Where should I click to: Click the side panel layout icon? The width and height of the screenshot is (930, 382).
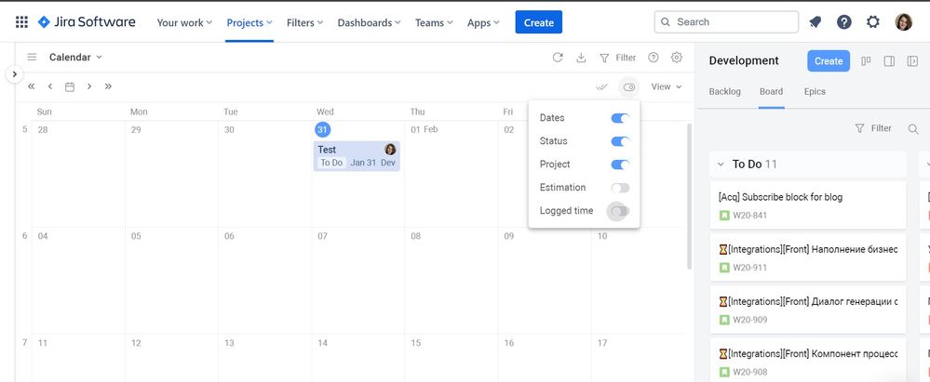pyautogui.click(x=889, y=61)
